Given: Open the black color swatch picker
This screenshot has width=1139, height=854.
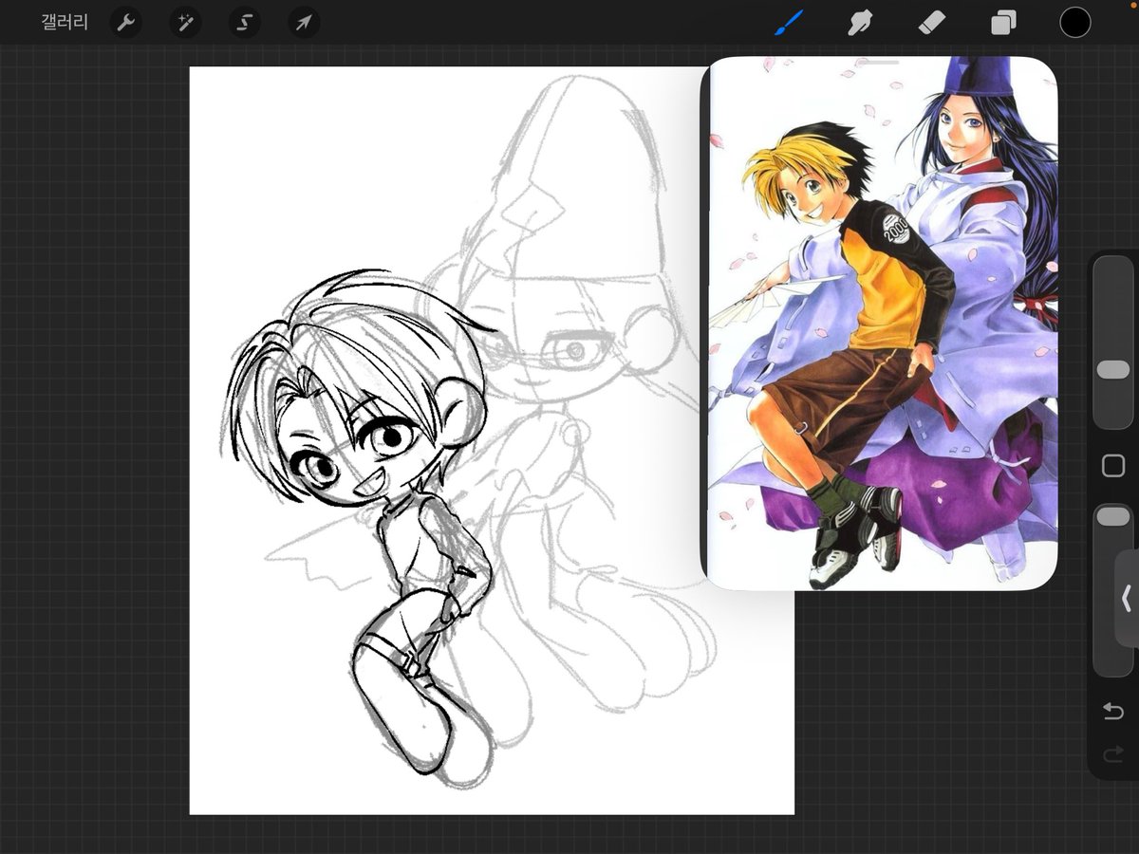Looking at the screenshot, I should (1075, 22).
